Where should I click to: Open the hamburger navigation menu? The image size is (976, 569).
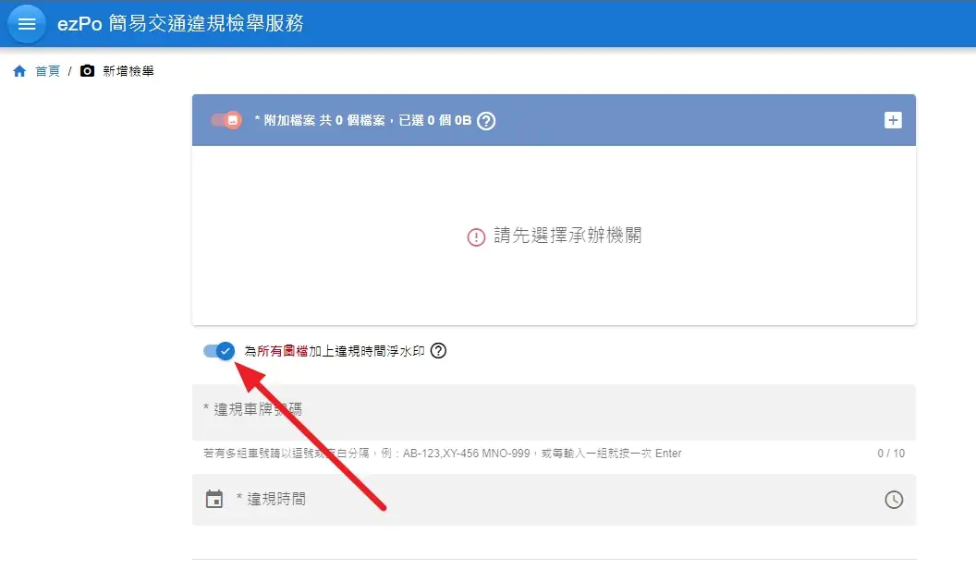pos(27,24)
